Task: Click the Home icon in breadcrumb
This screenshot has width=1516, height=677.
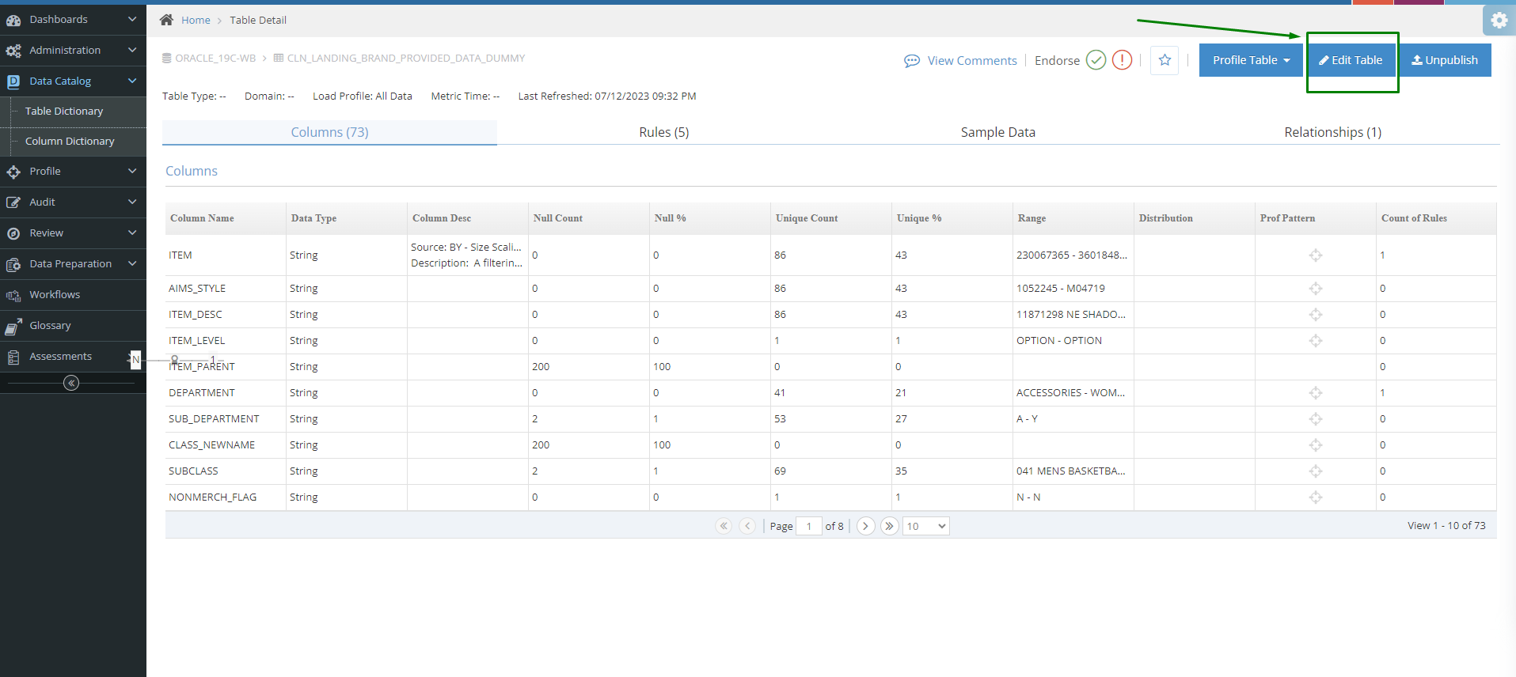Action: click(x=166, y=20)
